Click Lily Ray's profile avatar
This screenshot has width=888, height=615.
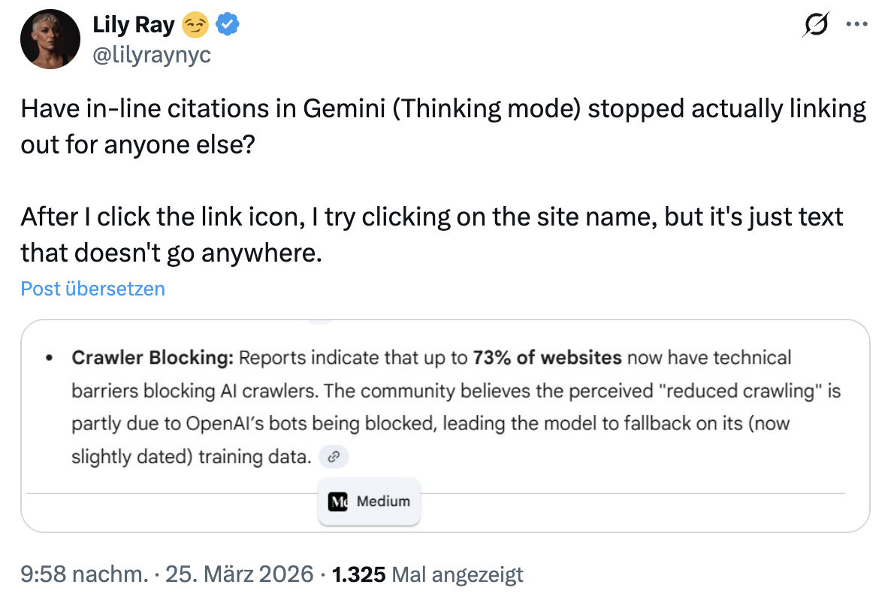tap(50, 38)
